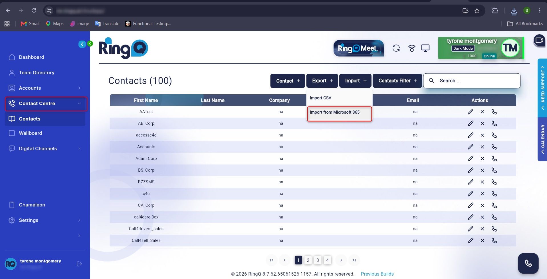The height and width of the screenshot is (279, 547).
Task: Open the Export dropdown
Action: pyautogui.click(x=322, y=81)
